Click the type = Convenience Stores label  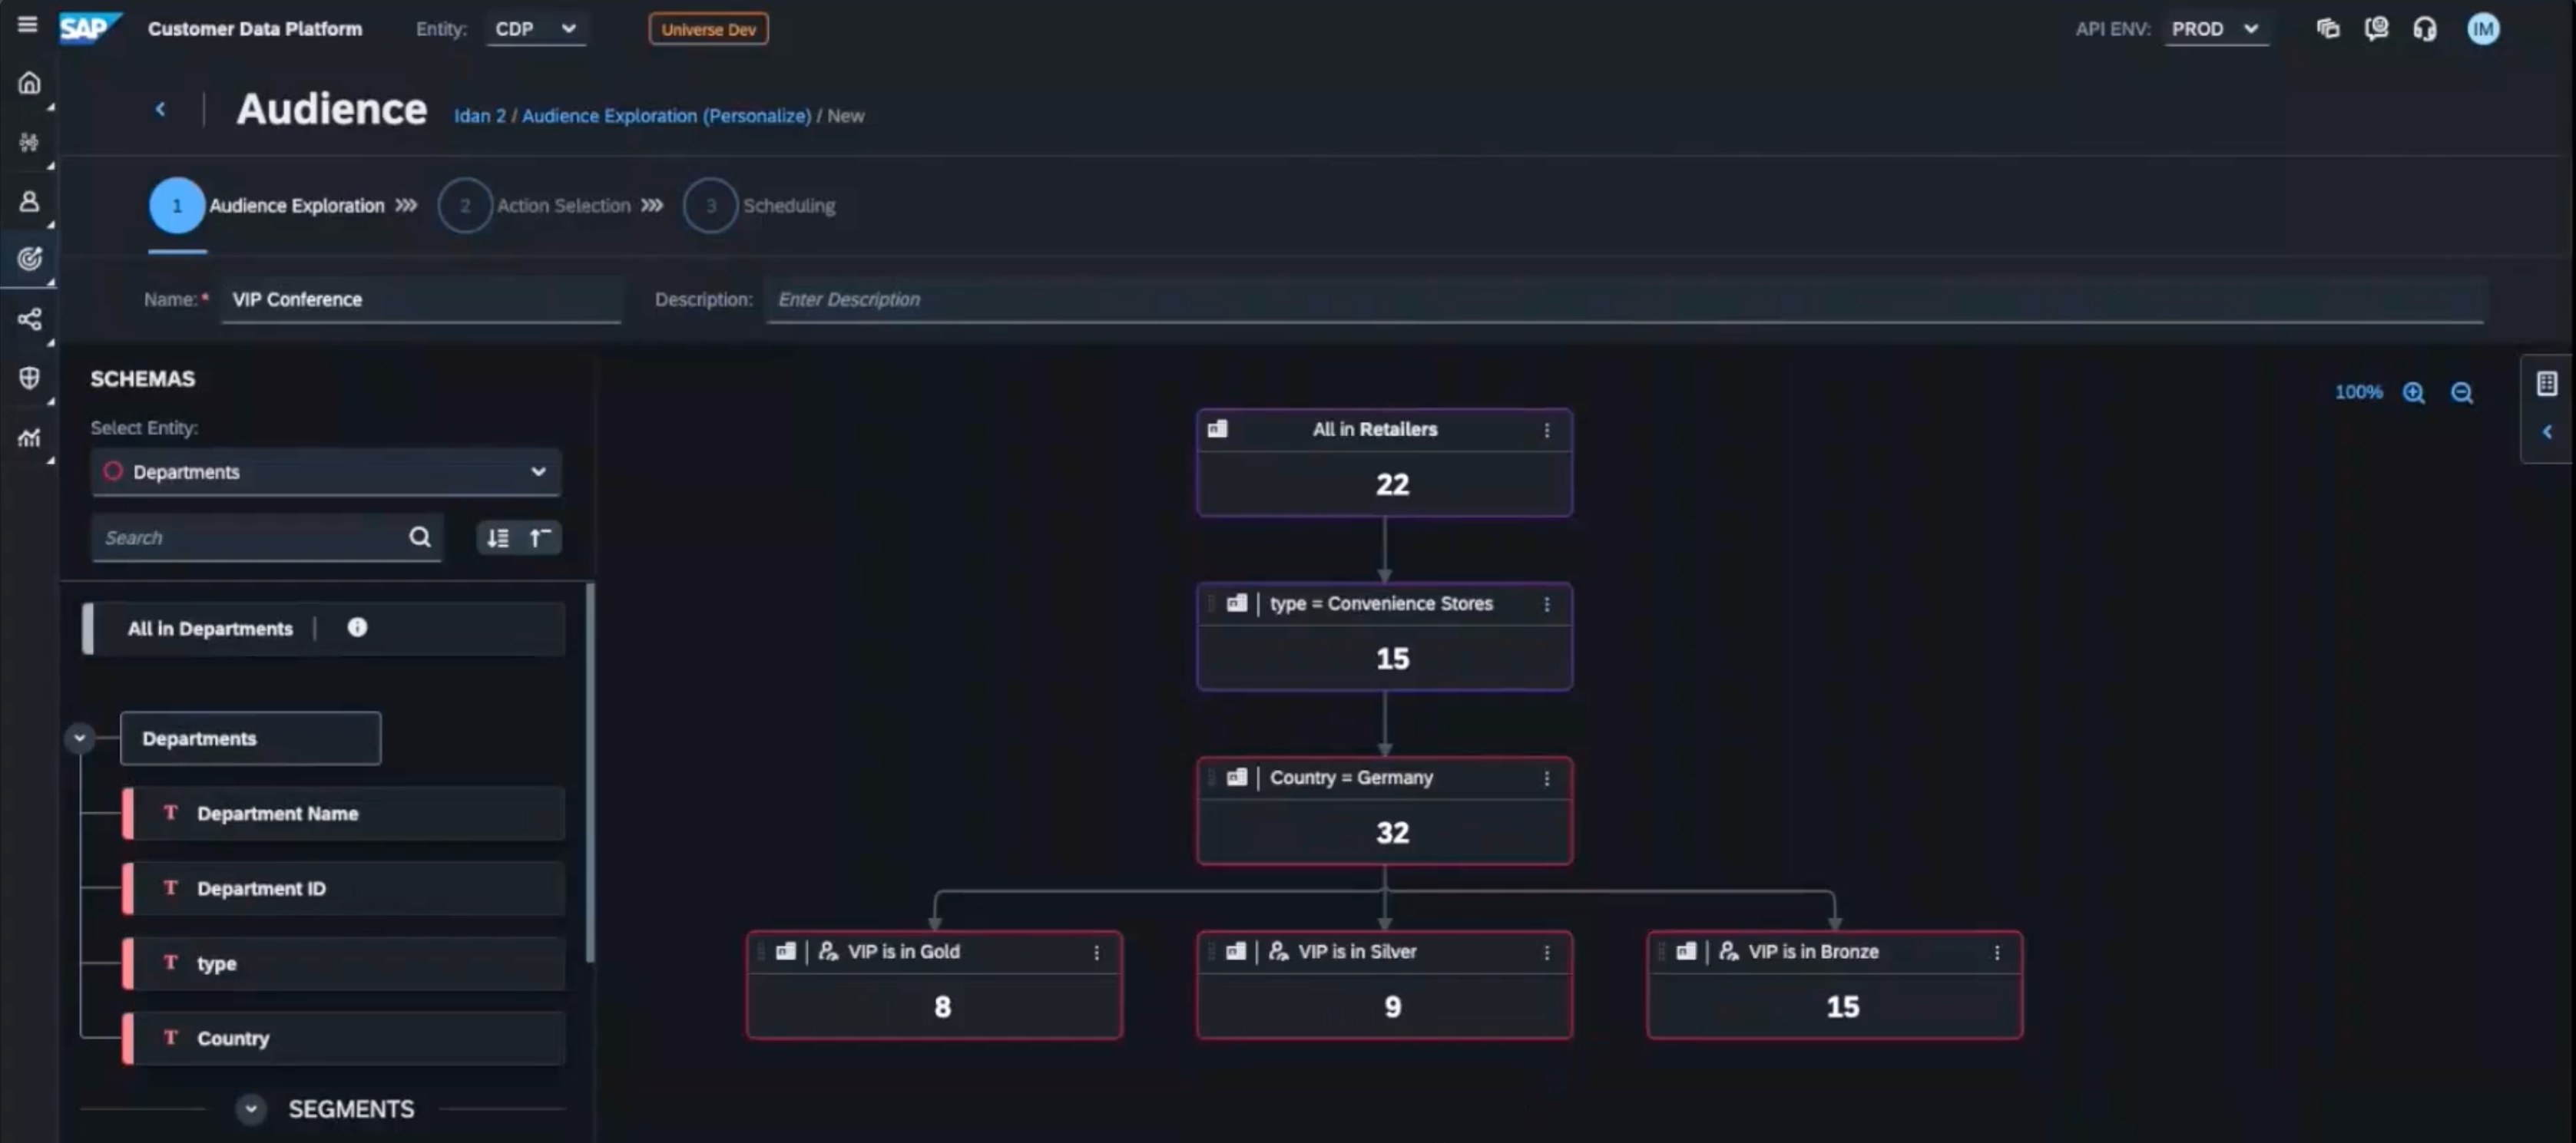pyautogui.click(x=1381, y=603)
